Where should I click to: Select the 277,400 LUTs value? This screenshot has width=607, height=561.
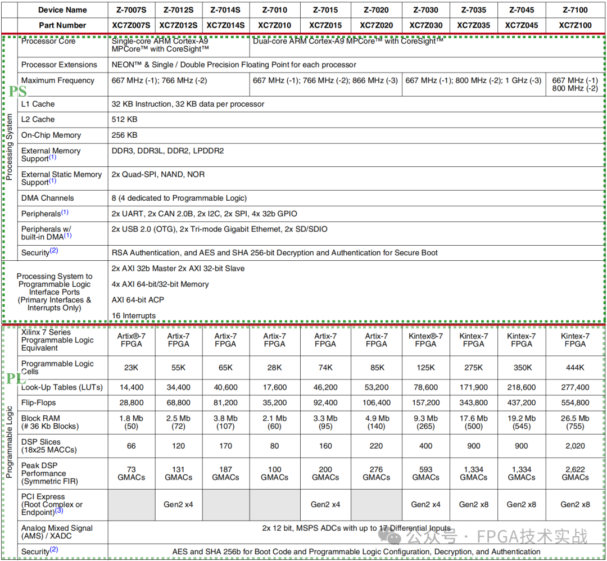[x=575, y=387]
